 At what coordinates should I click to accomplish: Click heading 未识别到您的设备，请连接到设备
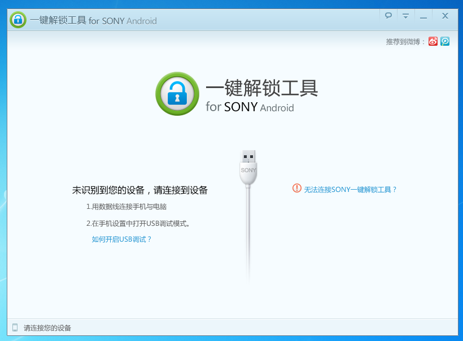pyautogui.click(x=139, y=190)
